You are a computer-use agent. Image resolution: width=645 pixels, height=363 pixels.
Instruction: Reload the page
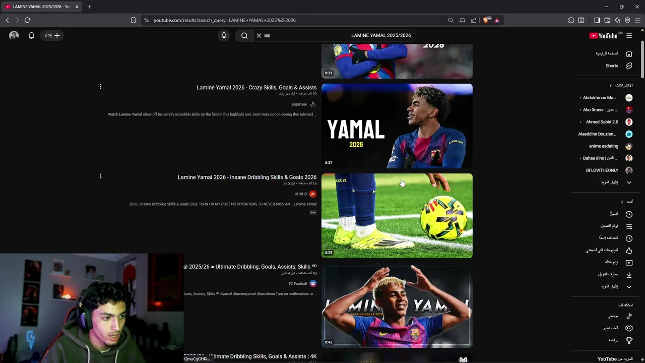(27, 20)
